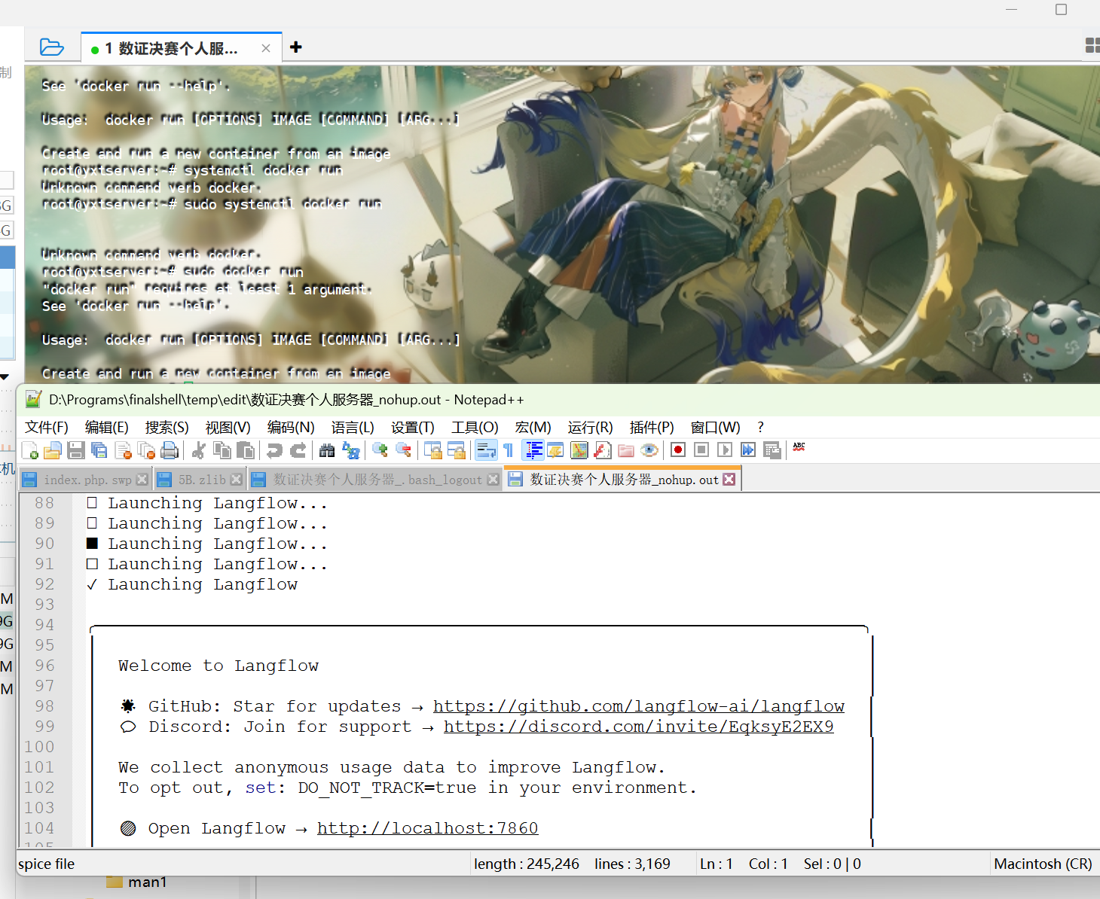This screenshot has width=1100, height=899.
Task: Open user defined language icon
Action: [556, 450]
